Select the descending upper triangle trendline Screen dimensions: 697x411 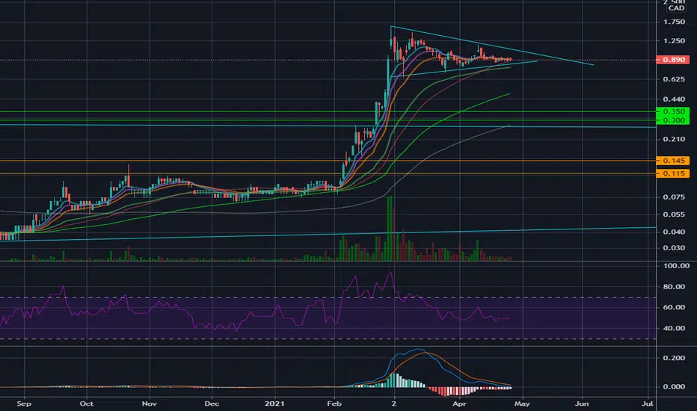[x=492, y=46]
